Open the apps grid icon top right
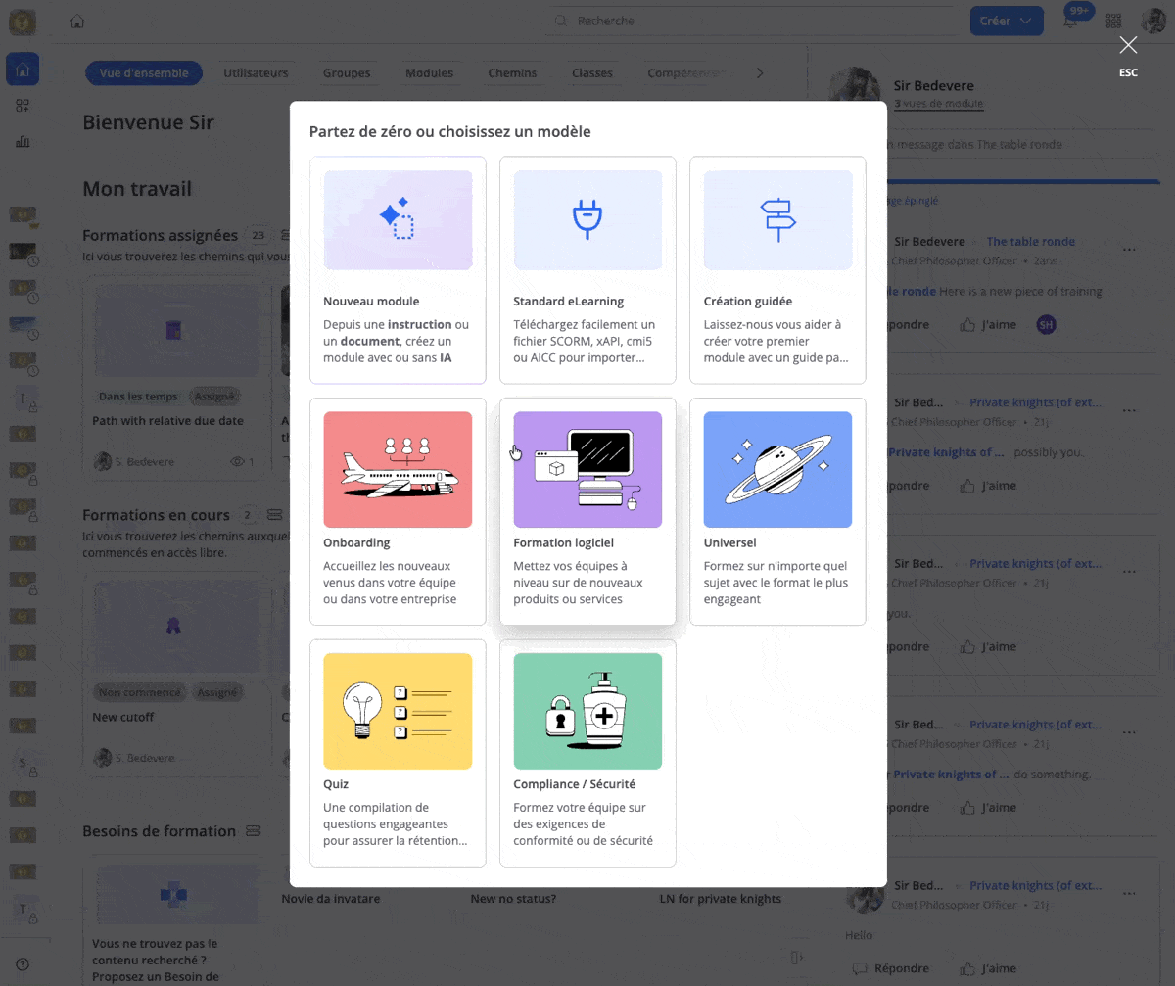 coord(1113,20)
